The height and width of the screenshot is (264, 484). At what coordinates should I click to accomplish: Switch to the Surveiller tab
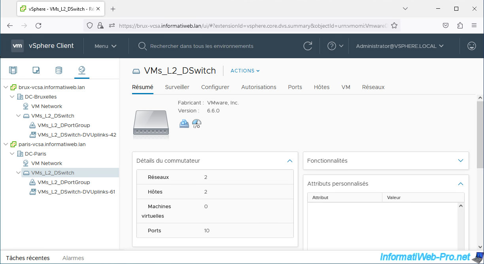(x=177, y=87)
